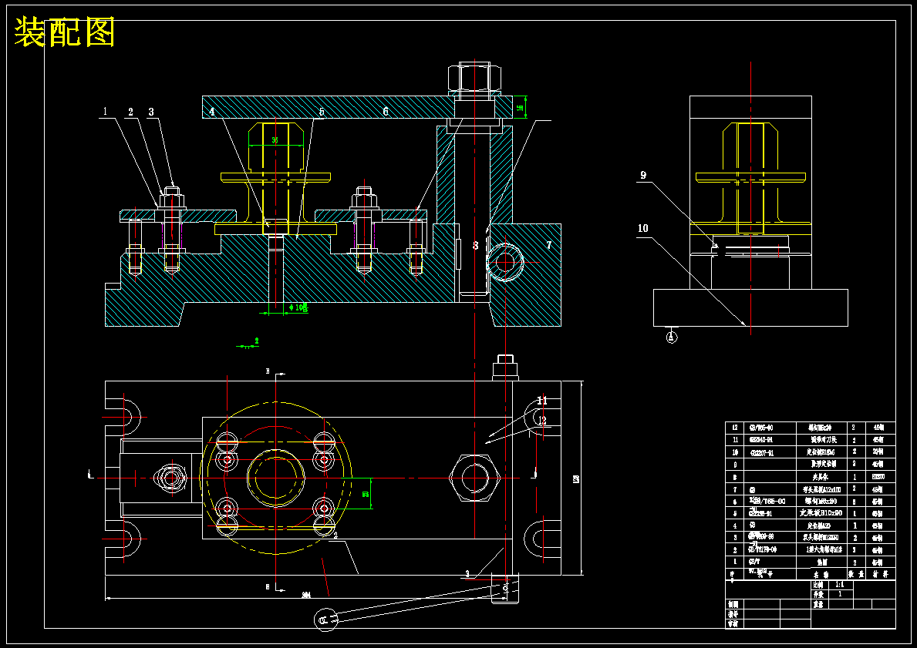Click the lower section mark B in the plan view
The image size is (917, 648).
[x=268, y=586]
